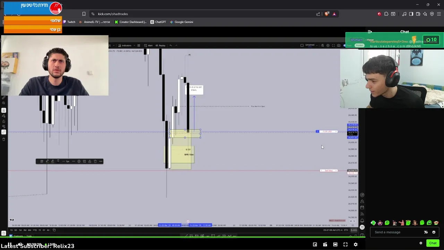Collapse the Kick chat panel
The width and height of the screenshot is (444, 250).
coord(370,32)
